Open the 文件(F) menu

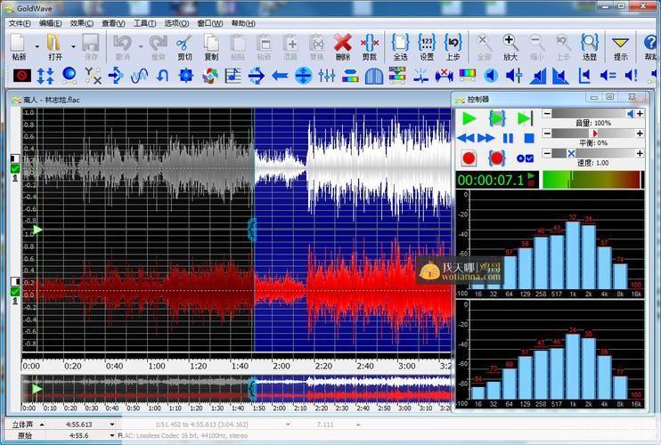(20, 23)
